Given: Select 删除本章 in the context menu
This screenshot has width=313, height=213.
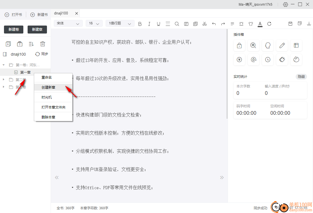Looking at the screenshot, I should click(53, 117).
